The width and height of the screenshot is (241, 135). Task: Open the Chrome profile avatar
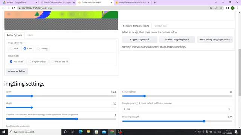coord(233,8)
